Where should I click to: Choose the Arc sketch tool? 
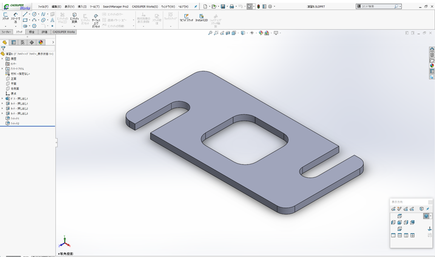(34, 20)
